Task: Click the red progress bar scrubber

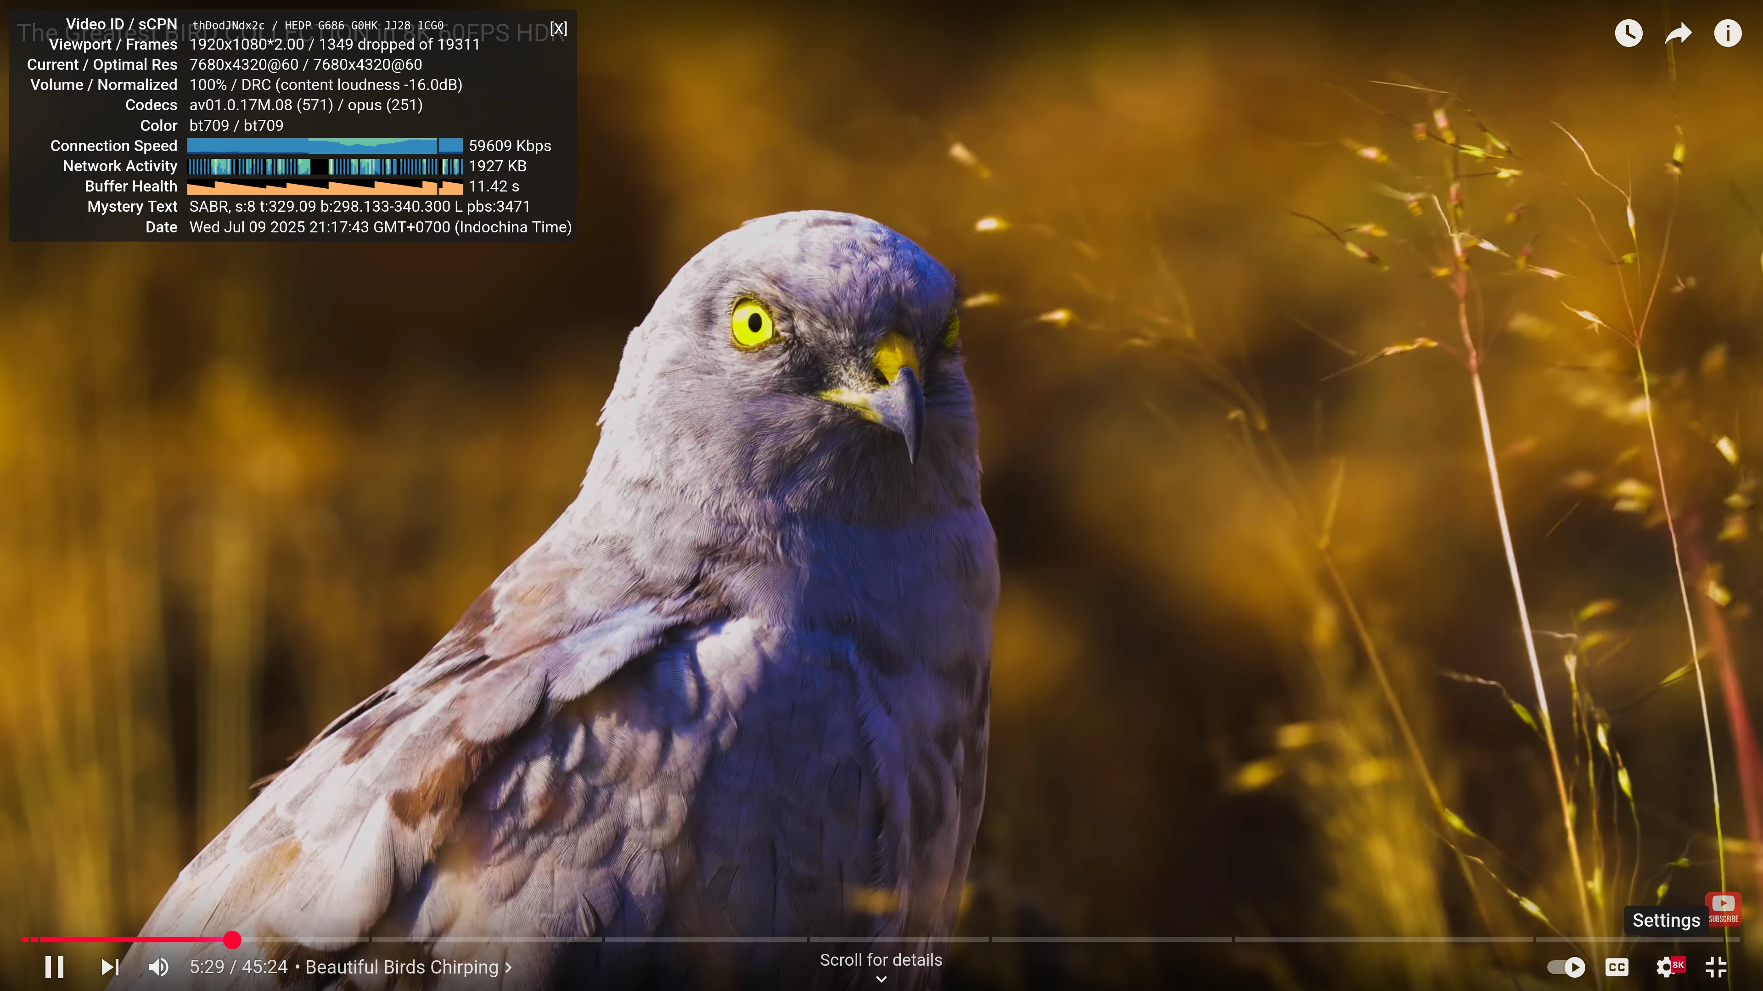Action: point(232,940)
